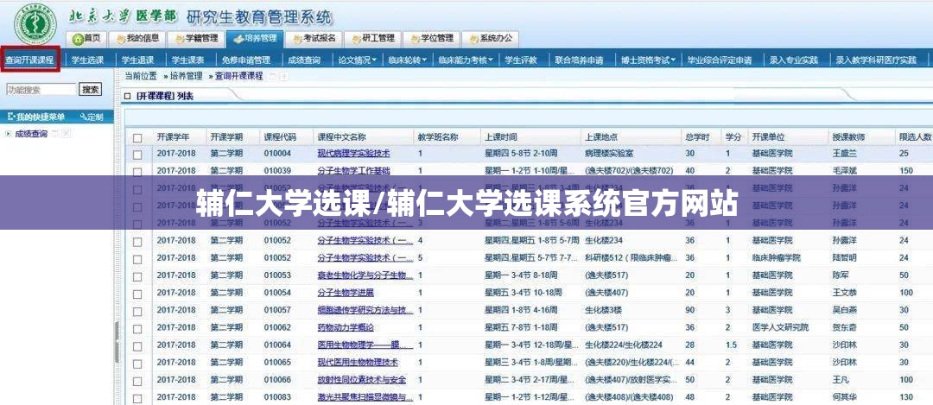The height and width of the screenshot is (405, 933).
Task: Click first small icon after breadcrumb 查询开课课程
Action: pyautogui.click(x=273, y=76)
